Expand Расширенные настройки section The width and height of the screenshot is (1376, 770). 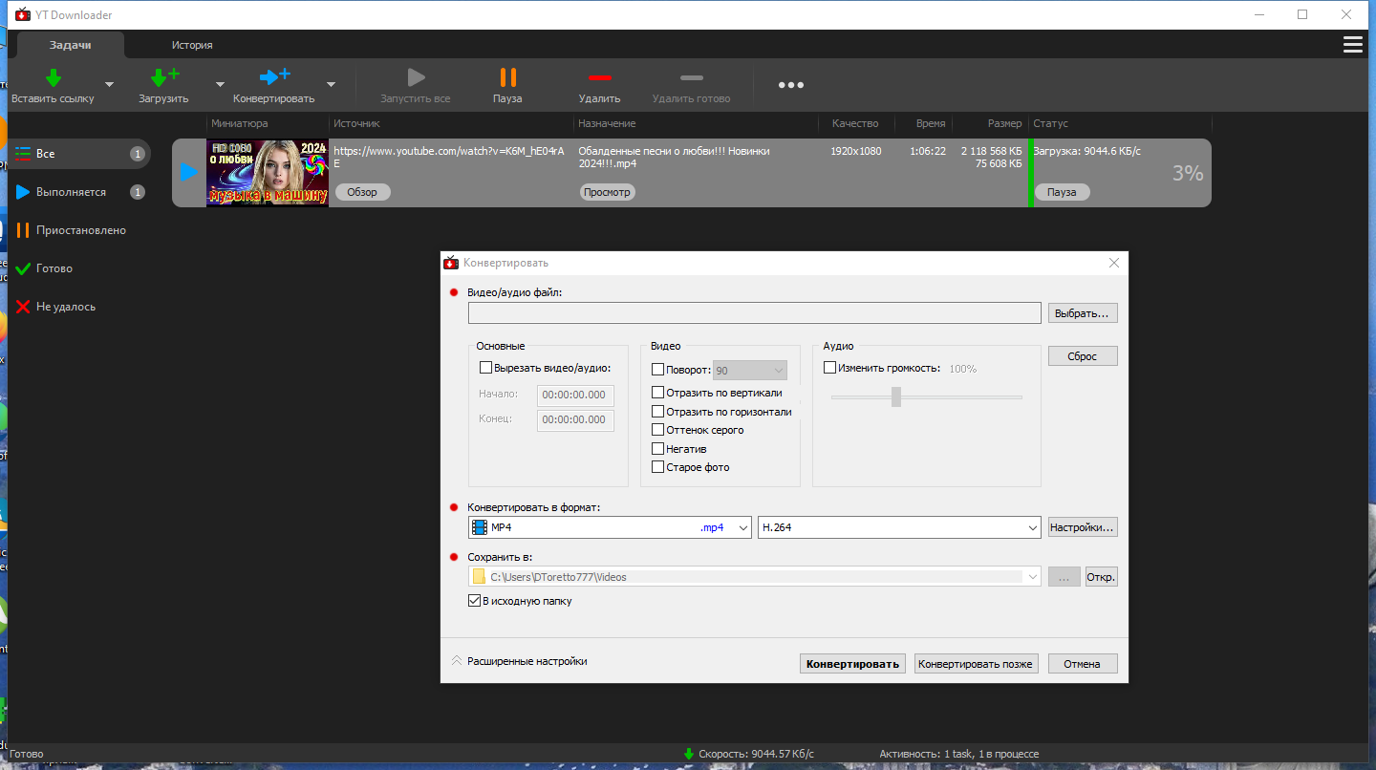point(519,661)
